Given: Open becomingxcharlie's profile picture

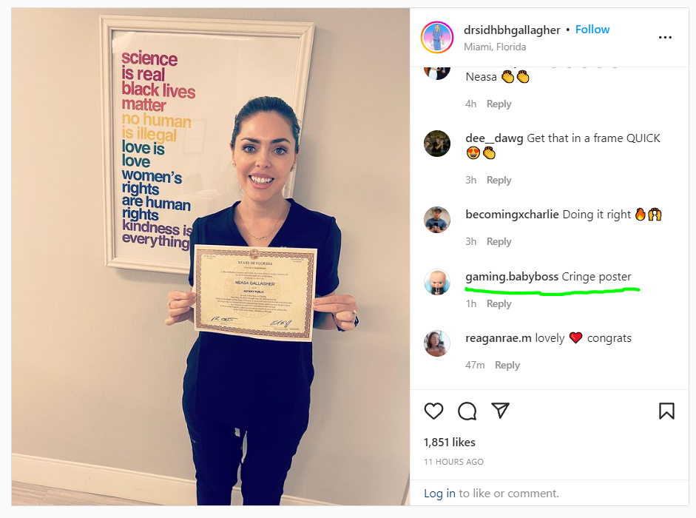Looking at the screenshot, I should click(x=437, y=220).
